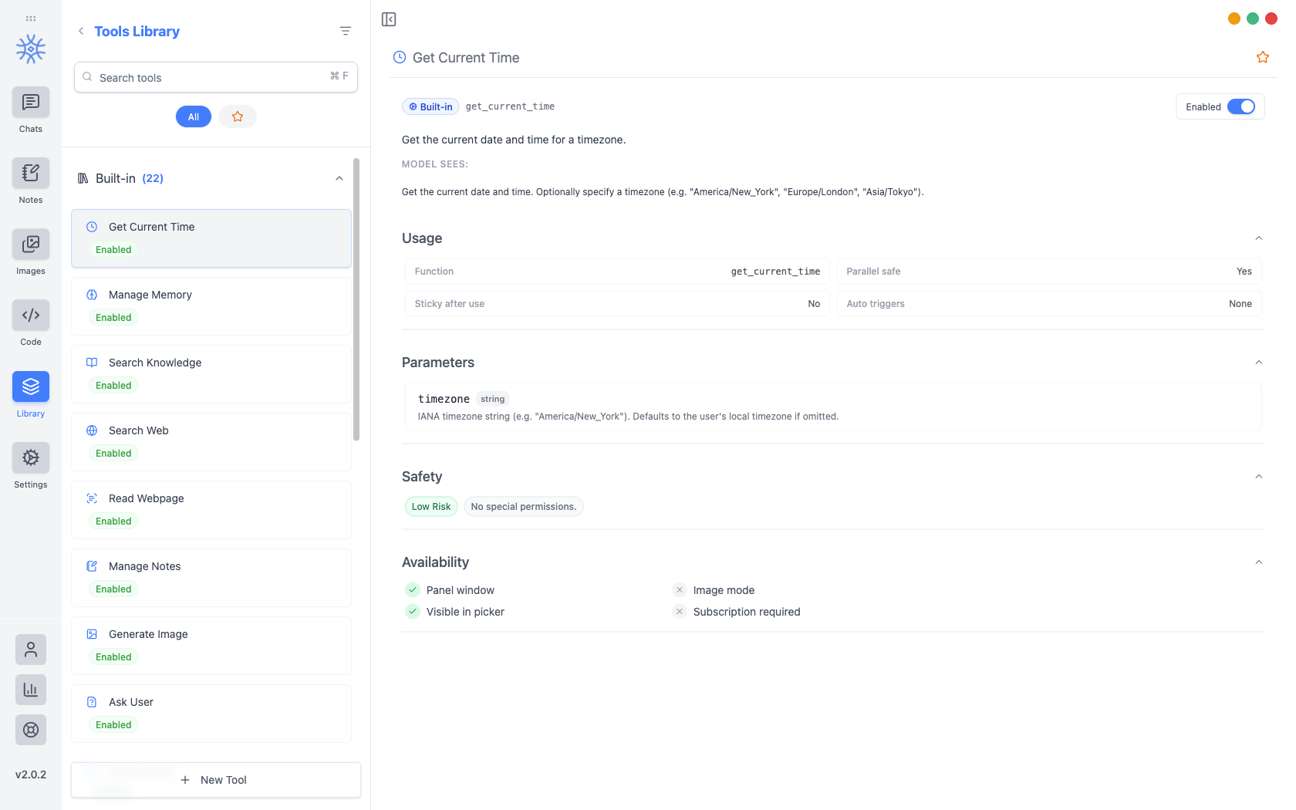The width and height of the screenshot is (1296, 810).
Task: Collapse the Built-in tools group
Action: (x=339, y=178)
